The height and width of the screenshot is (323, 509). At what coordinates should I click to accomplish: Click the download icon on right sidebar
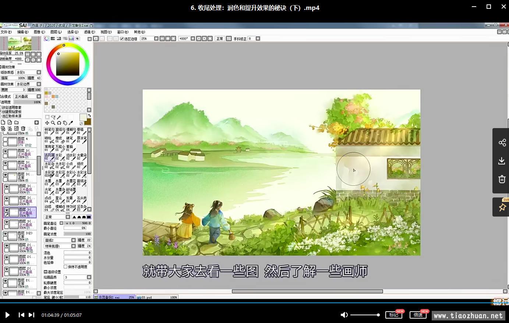pos(502,161)
